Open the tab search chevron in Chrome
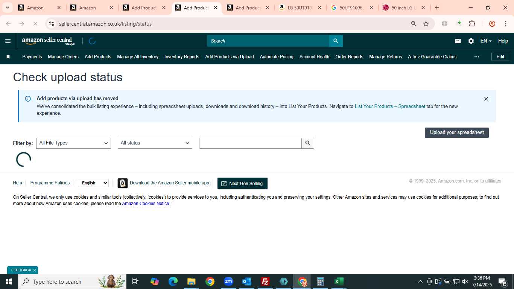The width and height of the screenshot is (514, 289). point(7,8)
